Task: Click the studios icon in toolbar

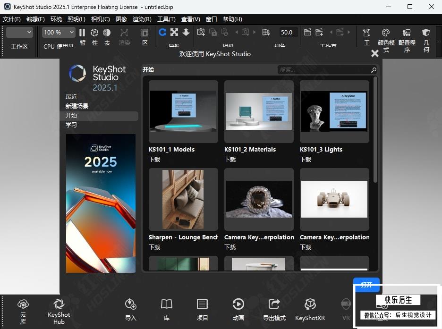Action: [307, 33]
